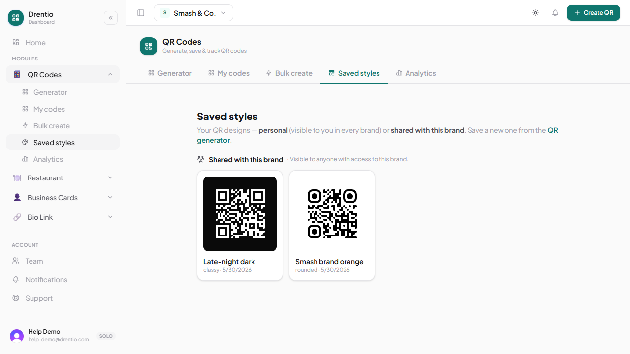Toggle the sidebar panel icon
This screenshot has width=630, height=354.
141,13
